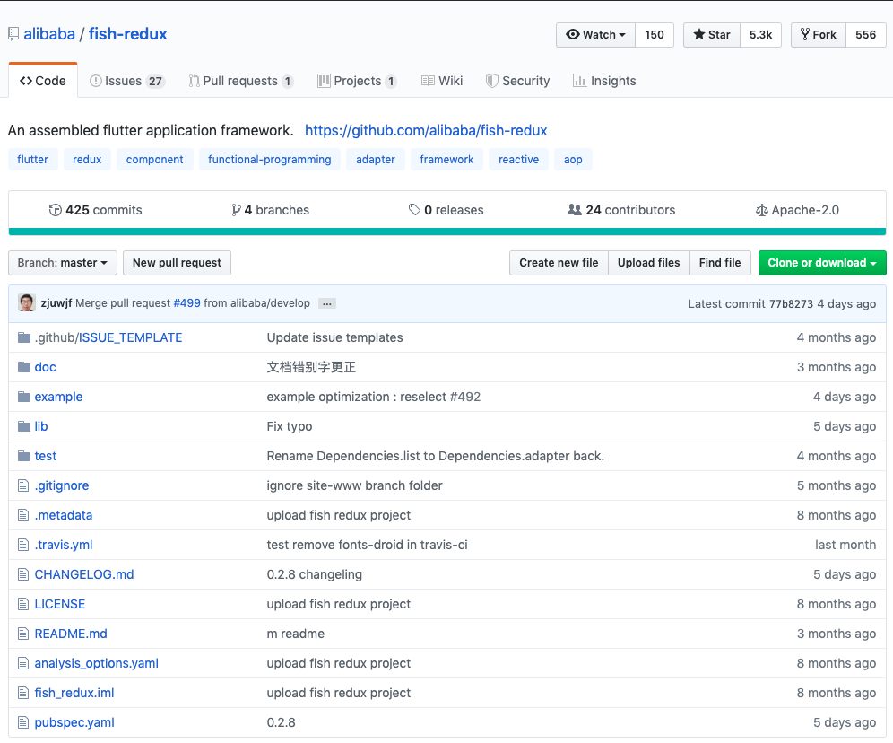Click the Create new file button
Viewport: 893px width, 743px height.
[x=559, y=263]
